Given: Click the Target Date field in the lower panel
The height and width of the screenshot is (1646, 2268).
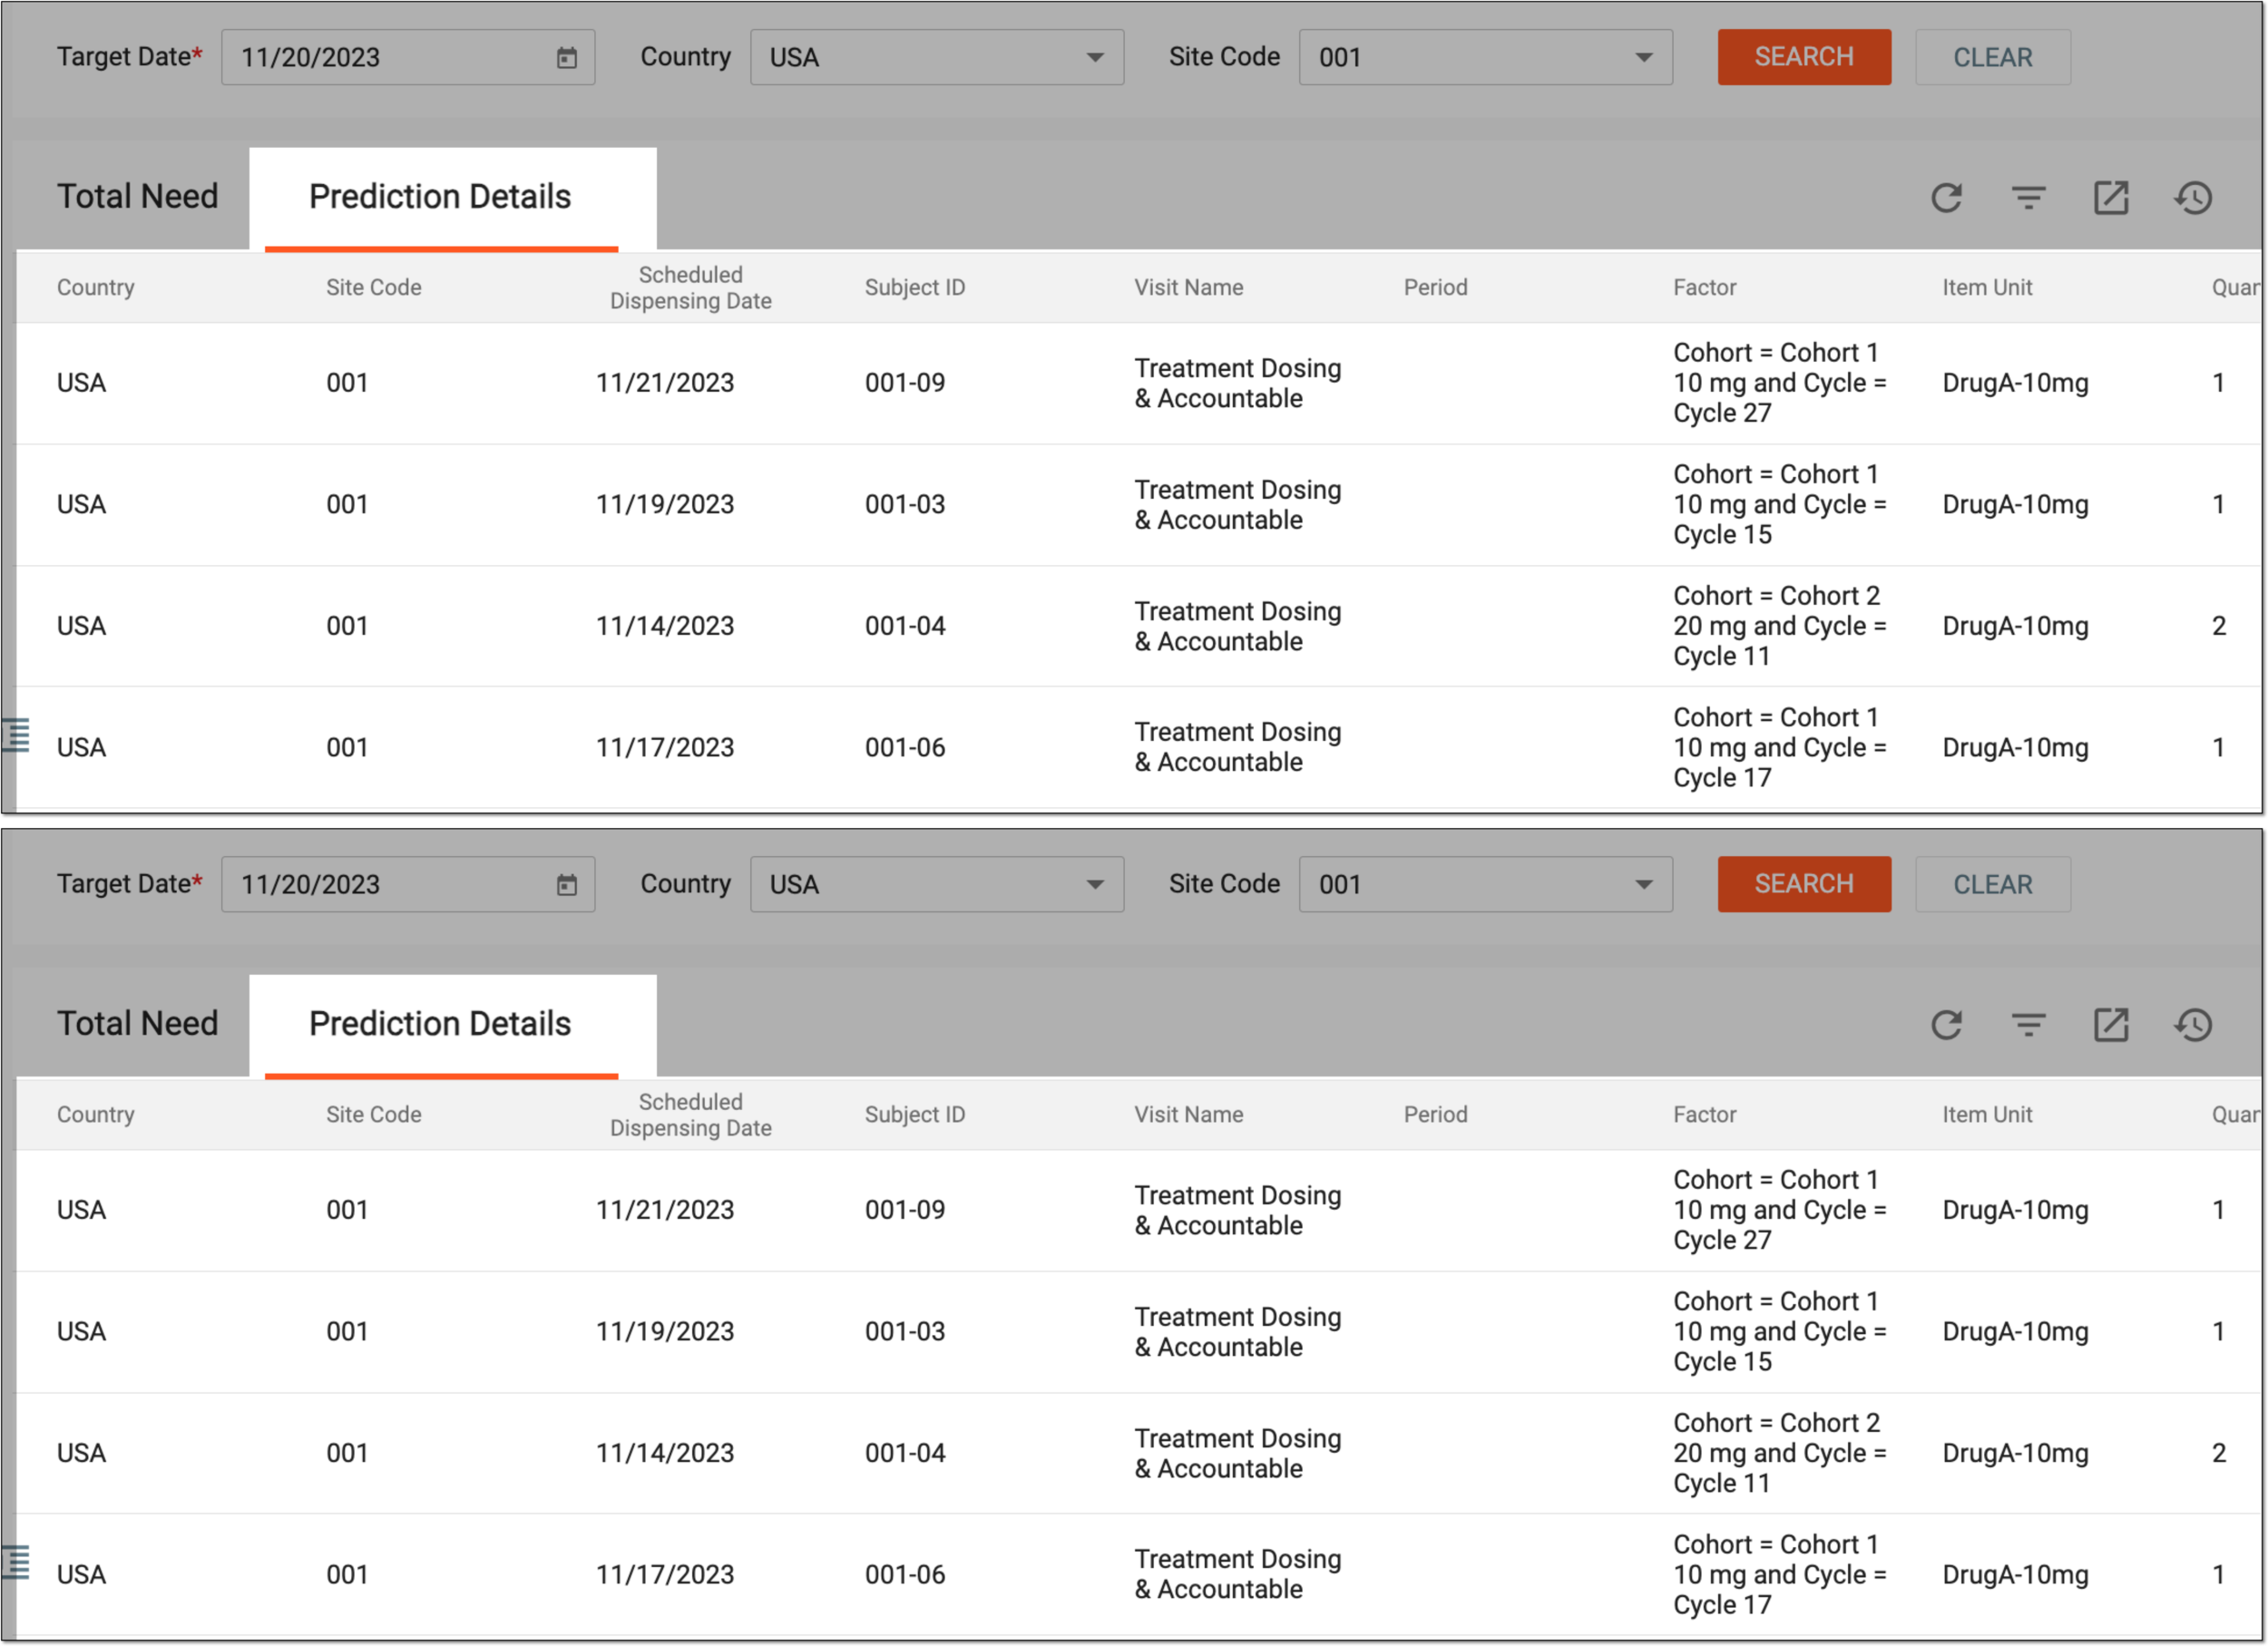Looking at the screenshot, I should 408,884.
